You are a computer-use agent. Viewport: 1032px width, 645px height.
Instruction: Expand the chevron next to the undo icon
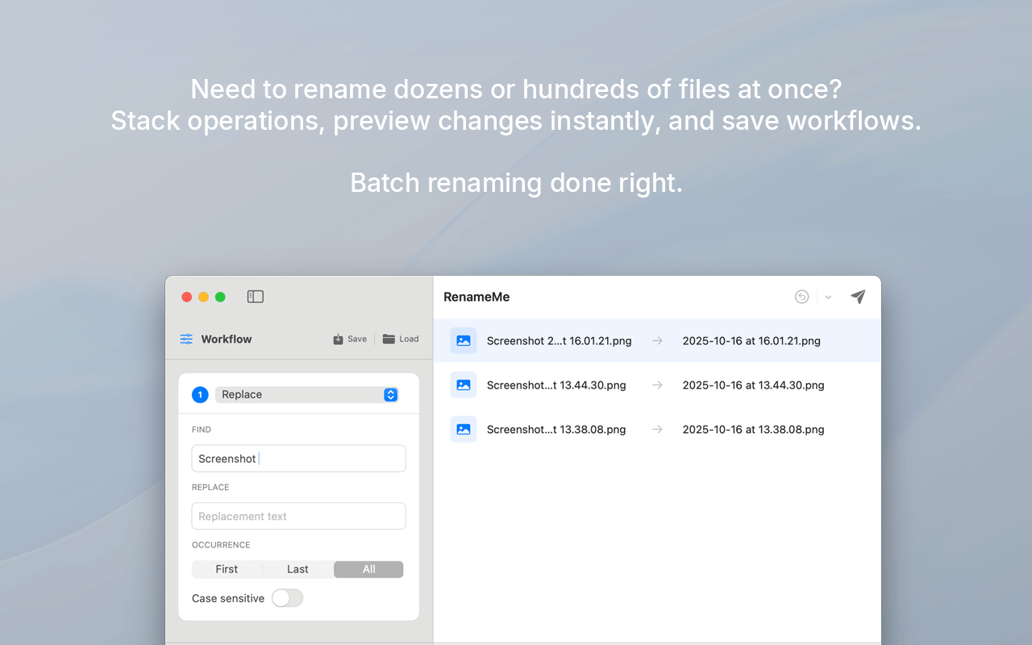827,297
